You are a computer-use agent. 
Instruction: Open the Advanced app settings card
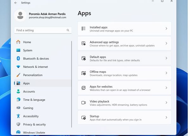124,43
